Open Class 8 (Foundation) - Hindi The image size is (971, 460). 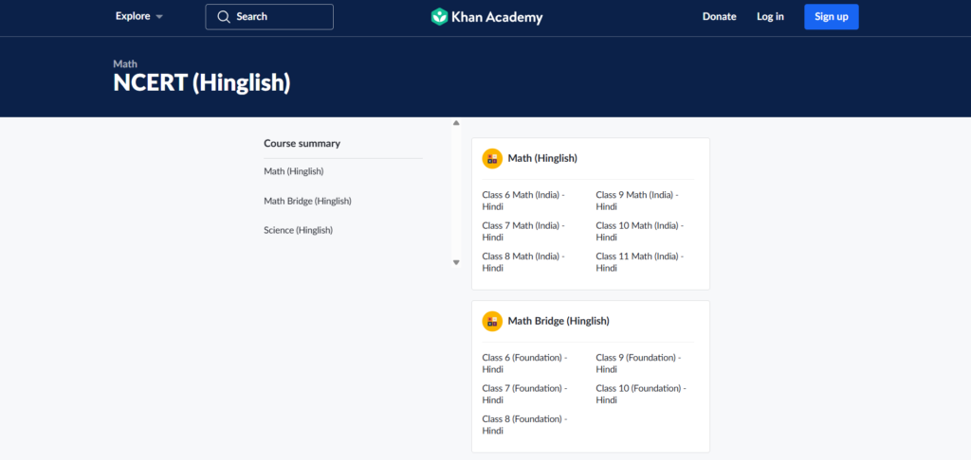pos(524,424)
